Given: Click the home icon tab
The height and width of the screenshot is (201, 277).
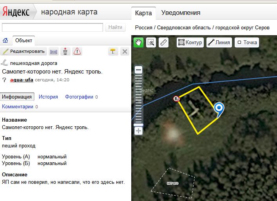Looking at the screenshot, I should 5,40.
